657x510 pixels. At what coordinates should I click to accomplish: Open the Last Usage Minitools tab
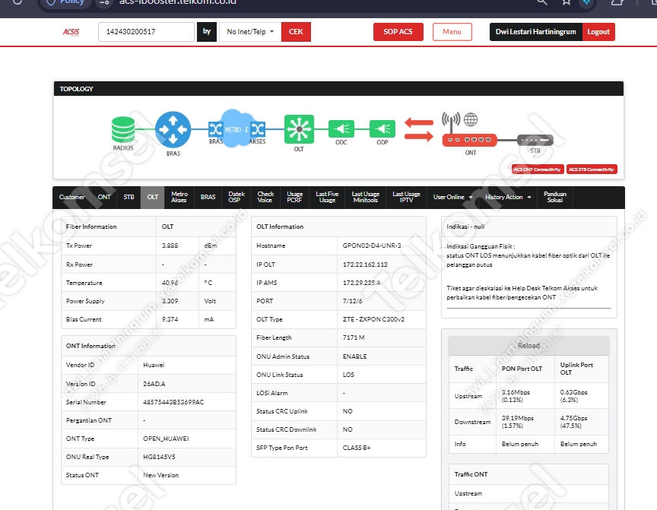(x=365, y=197)
